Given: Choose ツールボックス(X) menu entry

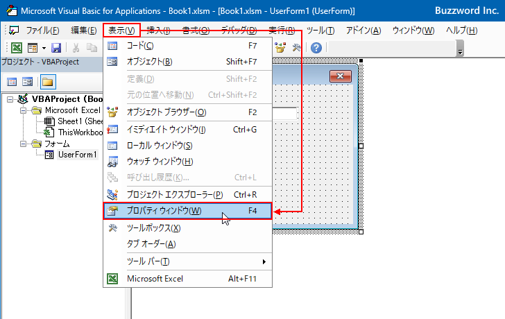Looking at the screenshot, I should (187, 228).
